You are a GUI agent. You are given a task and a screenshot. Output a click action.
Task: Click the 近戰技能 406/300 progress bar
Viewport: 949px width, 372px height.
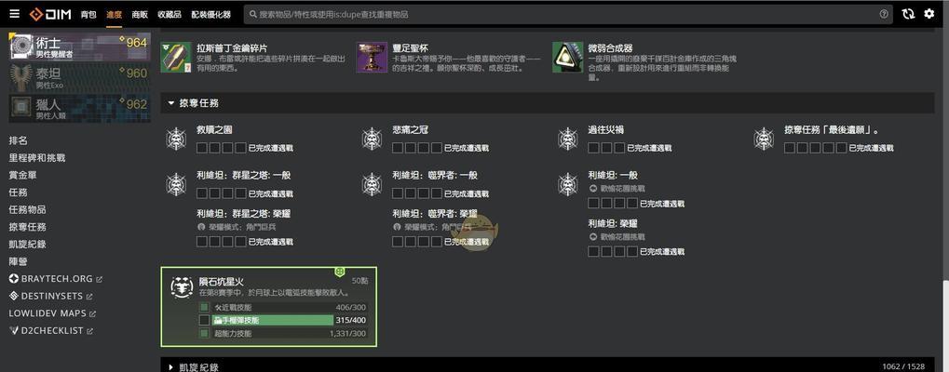click(291, 308)
